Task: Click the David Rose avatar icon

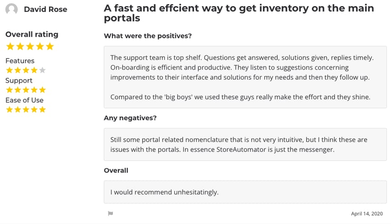Action: (x=11, y=9)
